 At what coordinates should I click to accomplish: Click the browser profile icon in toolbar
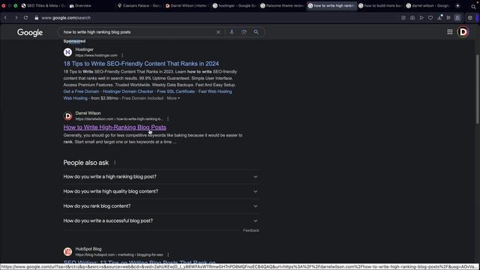457,18
